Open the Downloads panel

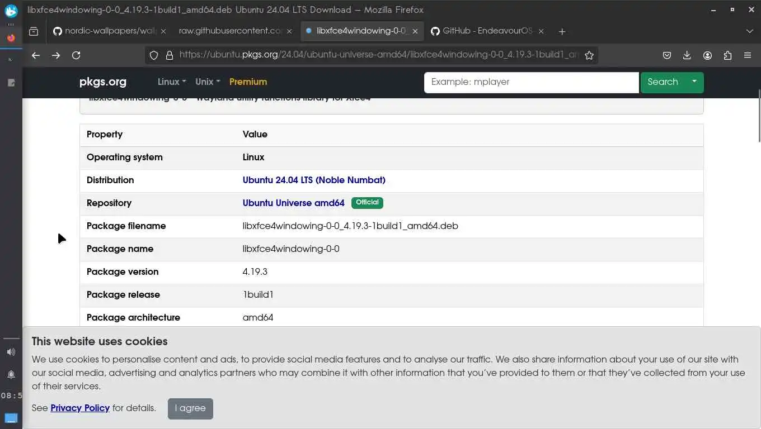pyautogui.click(x=687, y=55)
